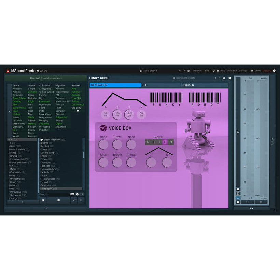Screen dimensions: 280x280
Task: Expand the Drums category
Action: (9, 156)
